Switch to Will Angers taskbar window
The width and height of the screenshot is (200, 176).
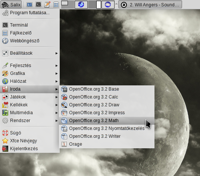[x=150, y=4]
